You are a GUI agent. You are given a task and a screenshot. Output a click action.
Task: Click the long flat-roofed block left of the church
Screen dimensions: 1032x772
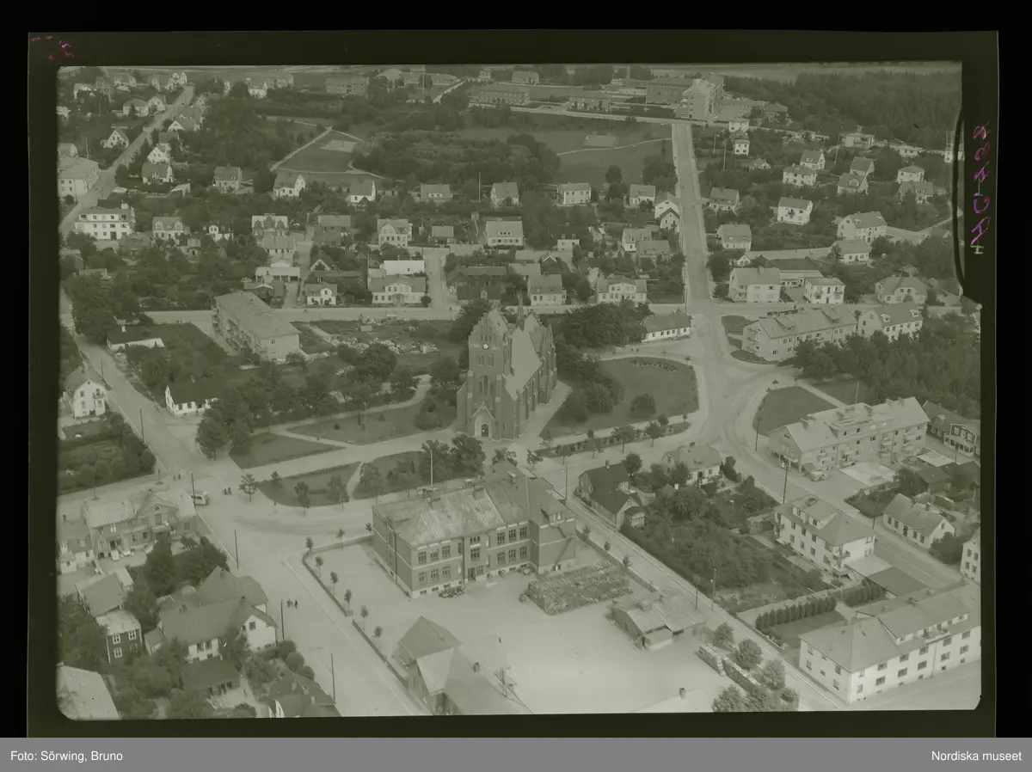[x=255, y=325]
